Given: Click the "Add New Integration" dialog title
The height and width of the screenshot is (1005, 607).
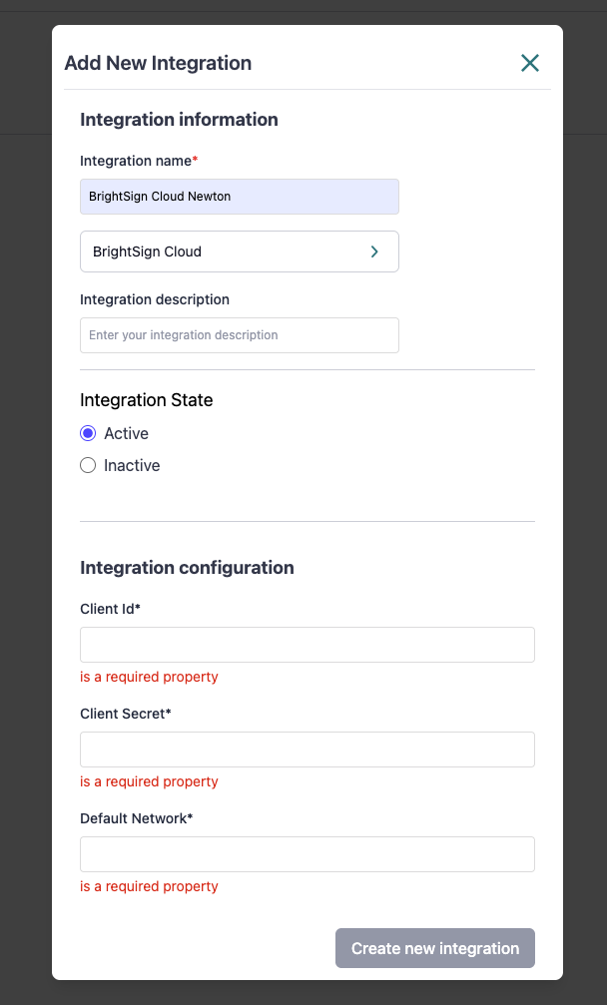Looking at the screenshot, I should 158,63.
